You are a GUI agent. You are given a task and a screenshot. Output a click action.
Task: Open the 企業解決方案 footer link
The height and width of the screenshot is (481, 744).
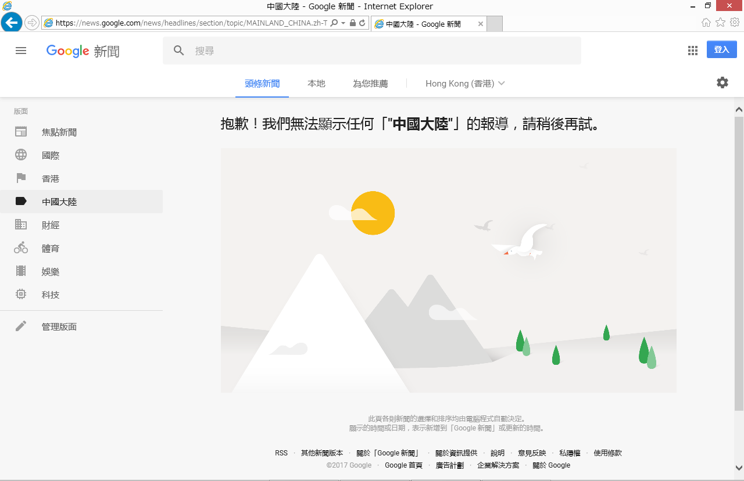pyautogui.click(x=498, y=465)
